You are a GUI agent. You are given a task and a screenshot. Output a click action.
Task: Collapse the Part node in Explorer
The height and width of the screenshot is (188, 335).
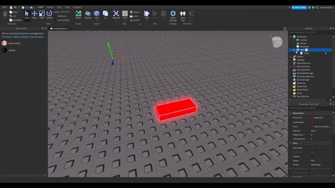[x=294, y=50]
